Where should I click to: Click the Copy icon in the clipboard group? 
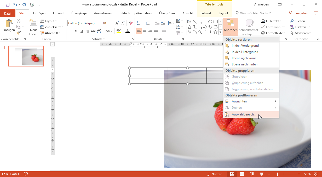pyautogui.click(x=19, y=27)
